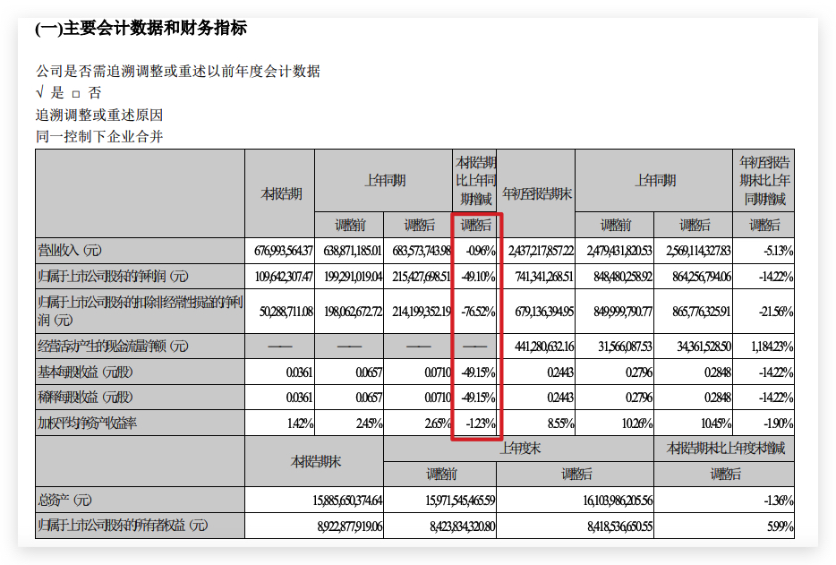The image size is (836, 565).
Task: Select the 营业收入 (元) row label
Action: point(69,250)
